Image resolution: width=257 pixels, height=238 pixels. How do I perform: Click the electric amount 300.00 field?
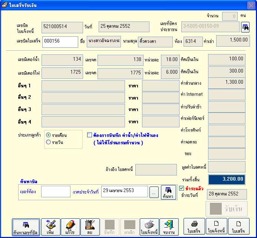pos(227,72)
